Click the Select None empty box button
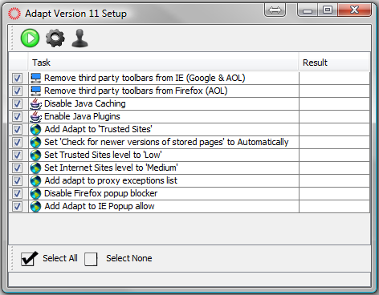379x295 pixels. coord(91,259)
